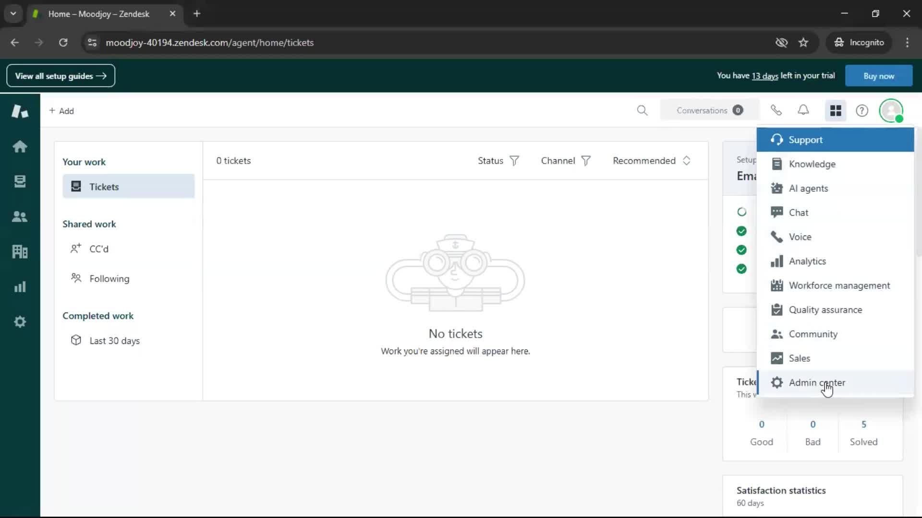The height and width of the screenshot is (518, 922).
Task: Expand the Recommended sort dropdown
Action: coord(652,161)
